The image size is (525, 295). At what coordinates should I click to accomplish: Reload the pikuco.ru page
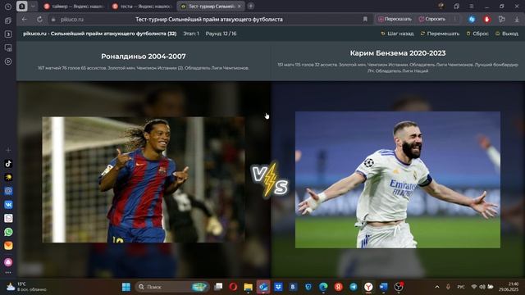39,20
